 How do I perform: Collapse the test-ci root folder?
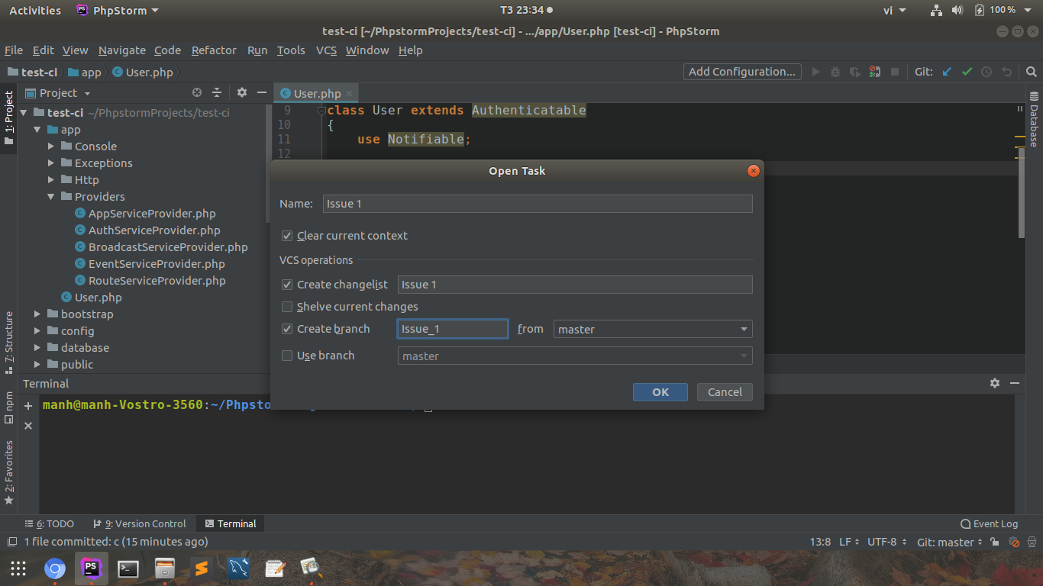24,113
